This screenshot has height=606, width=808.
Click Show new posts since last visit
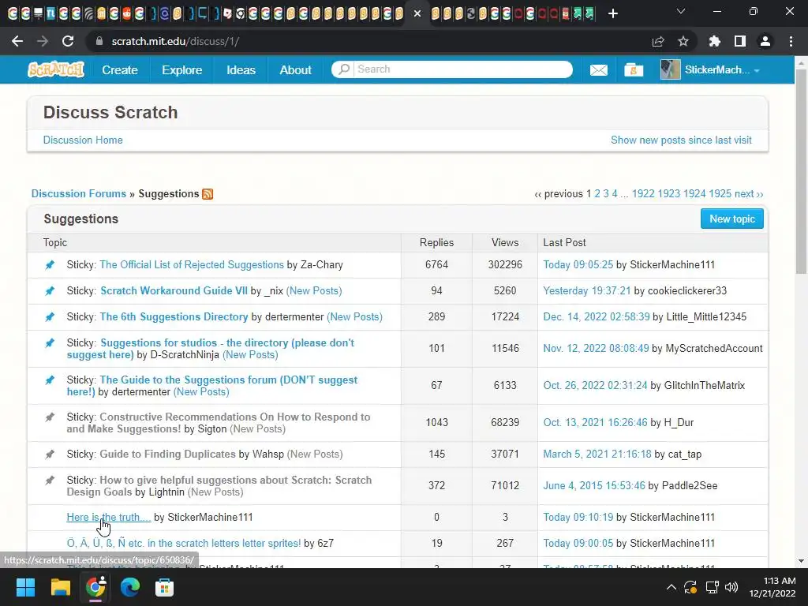pos(681,140)
